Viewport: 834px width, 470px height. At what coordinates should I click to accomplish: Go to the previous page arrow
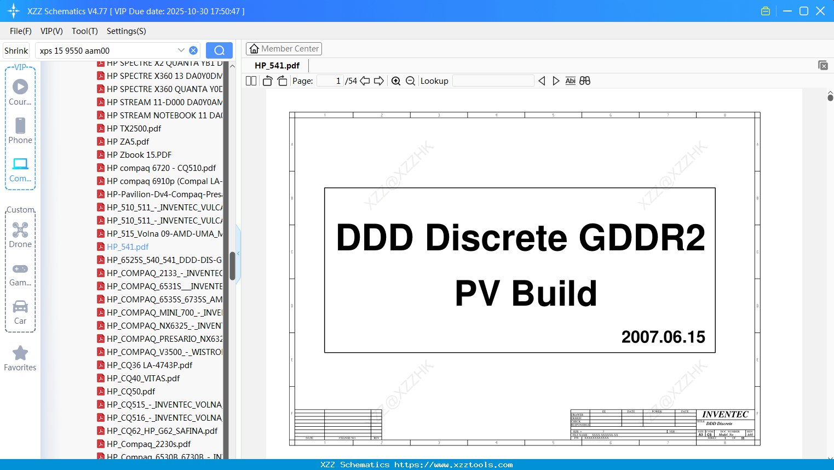point(365,81)
